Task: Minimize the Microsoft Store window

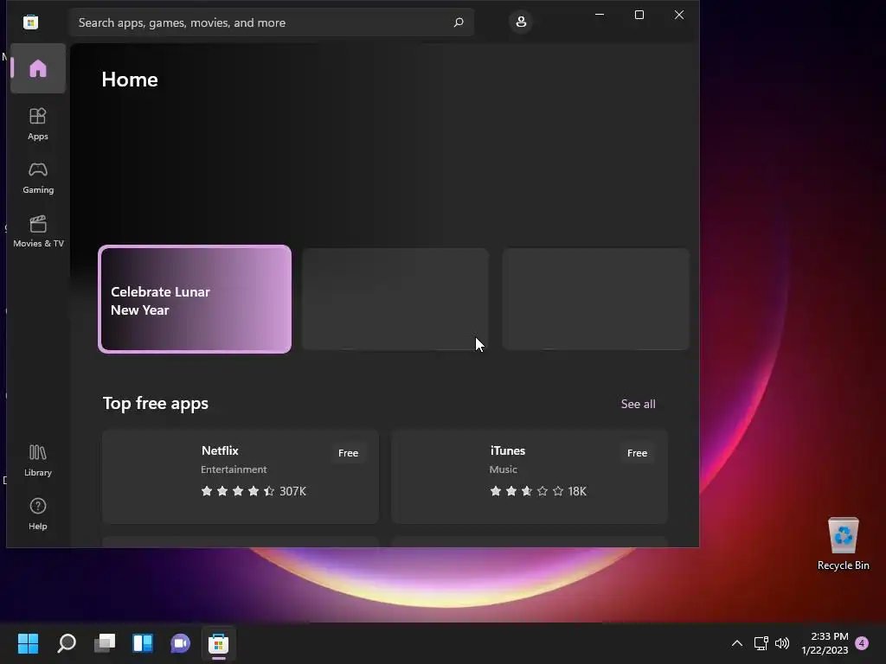Action: [x=600, y=15]
